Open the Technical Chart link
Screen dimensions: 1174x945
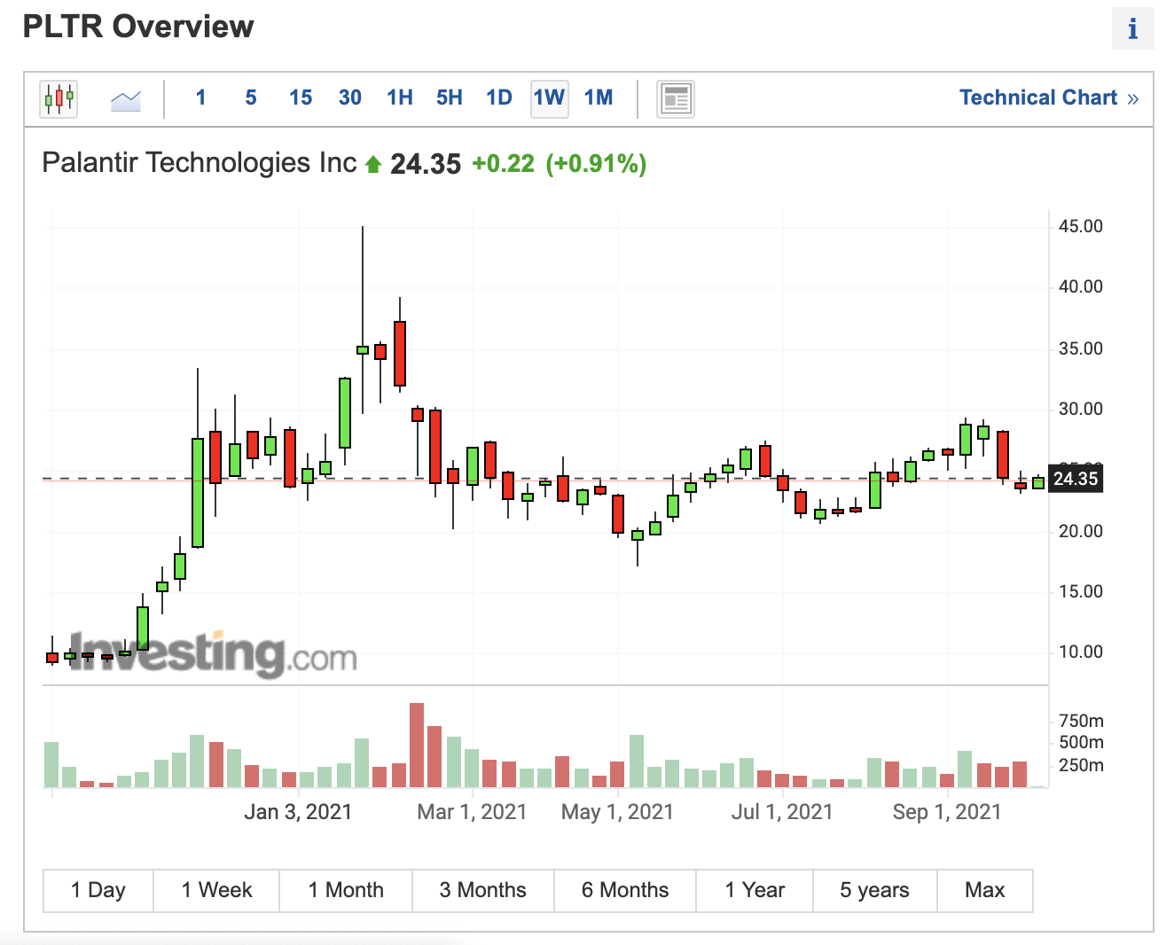pyautogui.click(x=1049, y=98)
